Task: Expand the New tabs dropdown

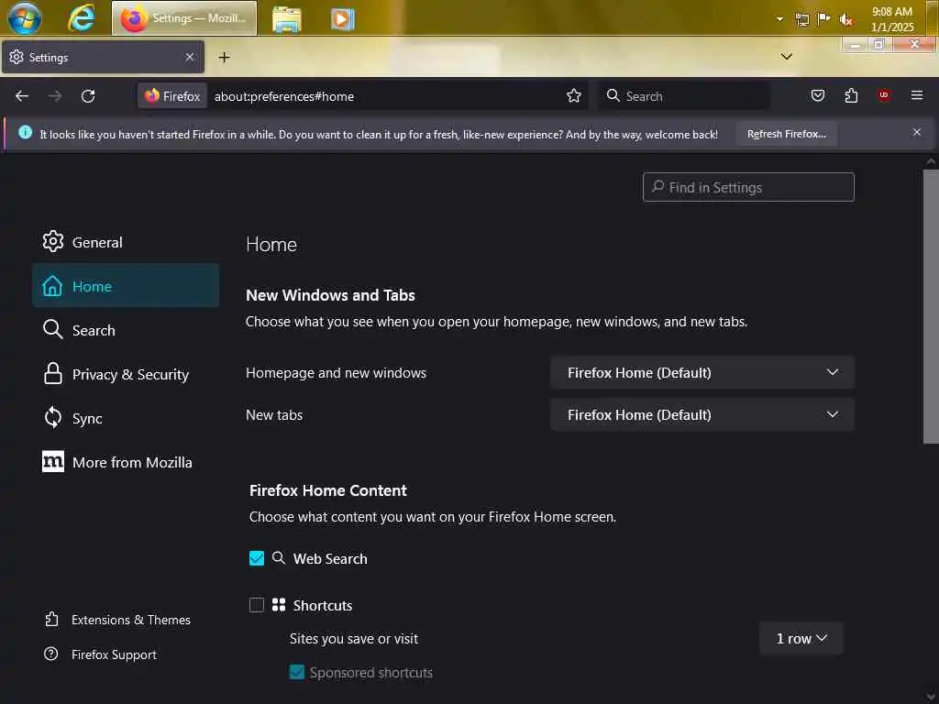Action: (x=701, y=415)
